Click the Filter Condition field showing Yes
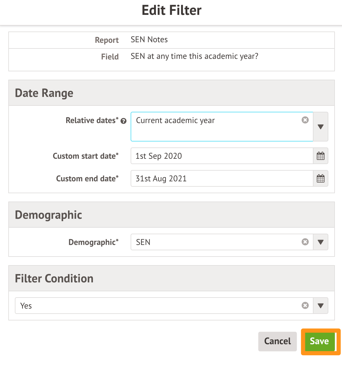Screen dimensions: 342x368 157,306
